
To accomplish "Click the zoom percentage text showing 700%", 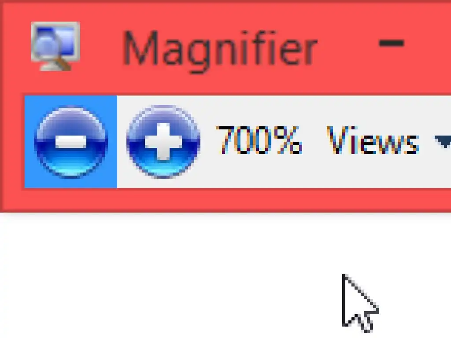I will point(259,140).
